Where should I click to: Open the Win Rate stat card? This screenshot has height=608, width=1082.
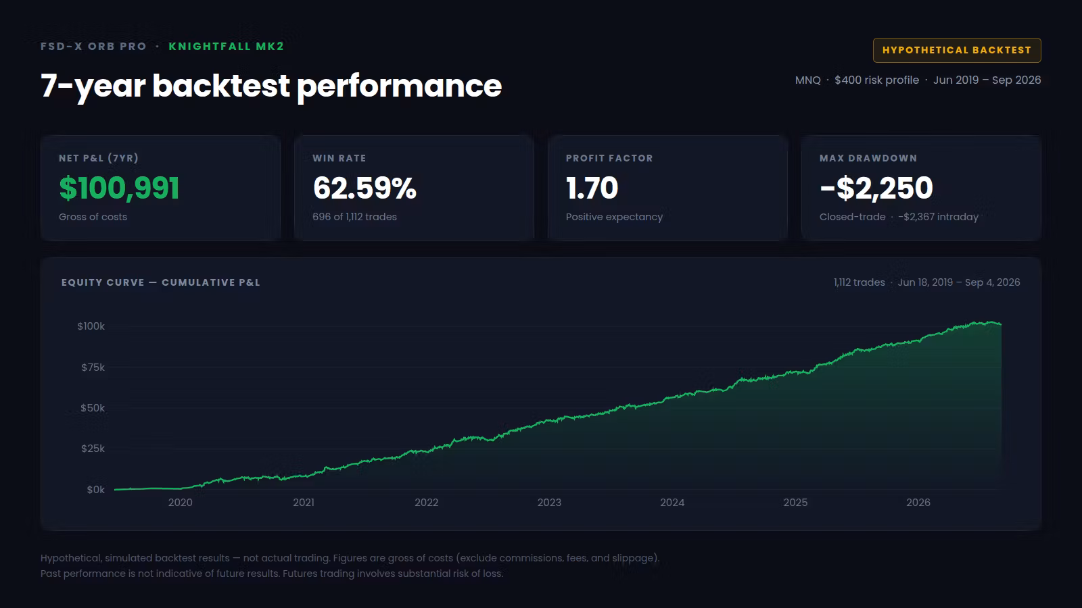pyautogui.click(x=414, y=188)
